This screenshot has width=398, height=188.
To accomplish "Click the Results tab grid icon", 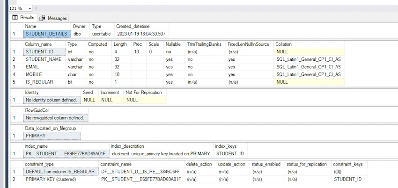I will [15, 17].
